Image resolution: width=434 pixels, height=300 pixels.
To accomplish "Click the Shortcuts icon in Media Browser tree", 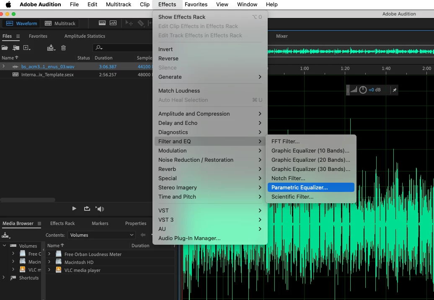I will 13,277.
